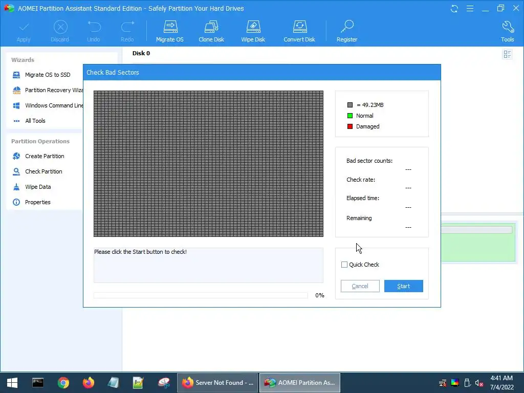The image size is (524, 393).
Task: Open Command Prompt from taskbar
Action: [x=38, y=383]
